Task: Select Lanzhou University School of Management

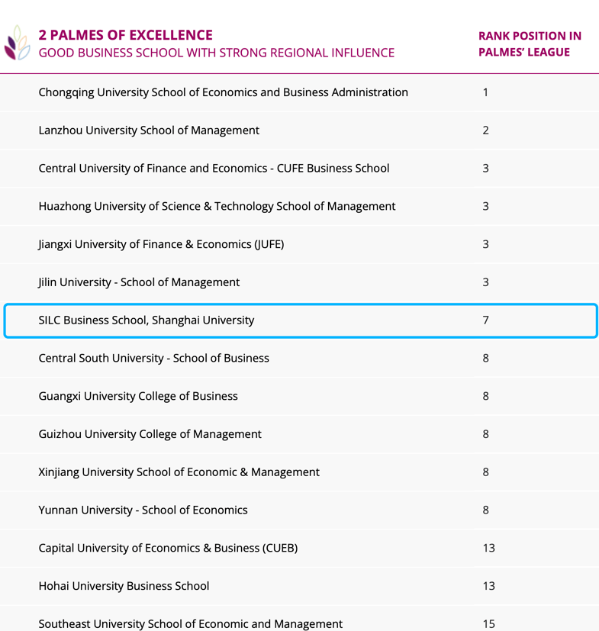Action: pos(149,130)
